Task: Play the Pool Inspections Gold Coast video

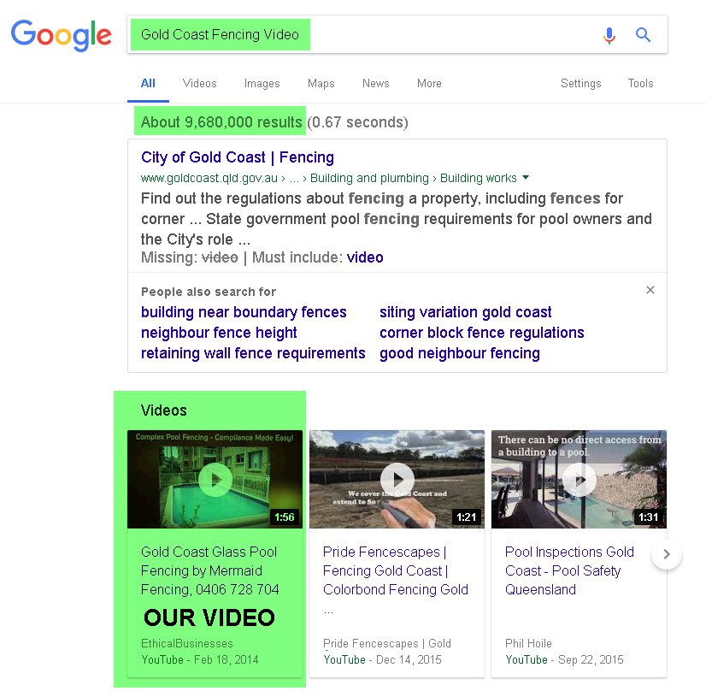Action: click(579, 480)
